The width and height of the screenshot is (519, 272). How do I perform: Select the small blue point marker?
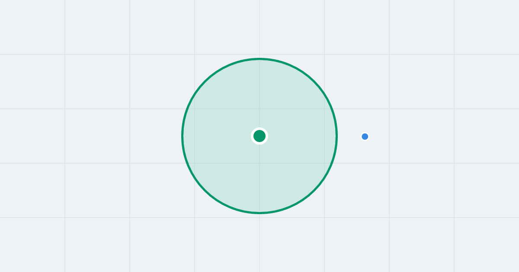click(365, 136)
